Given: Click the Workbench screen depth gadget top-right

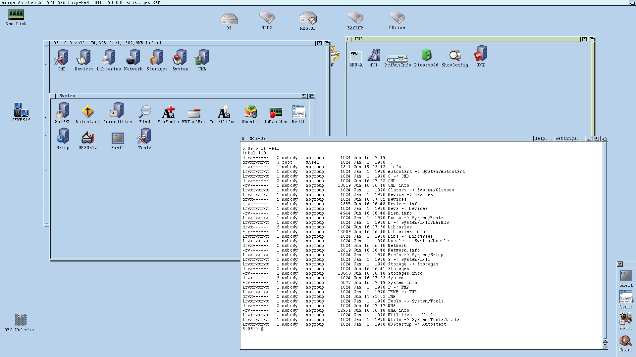Looking at the screenshot, I should 632,3.
